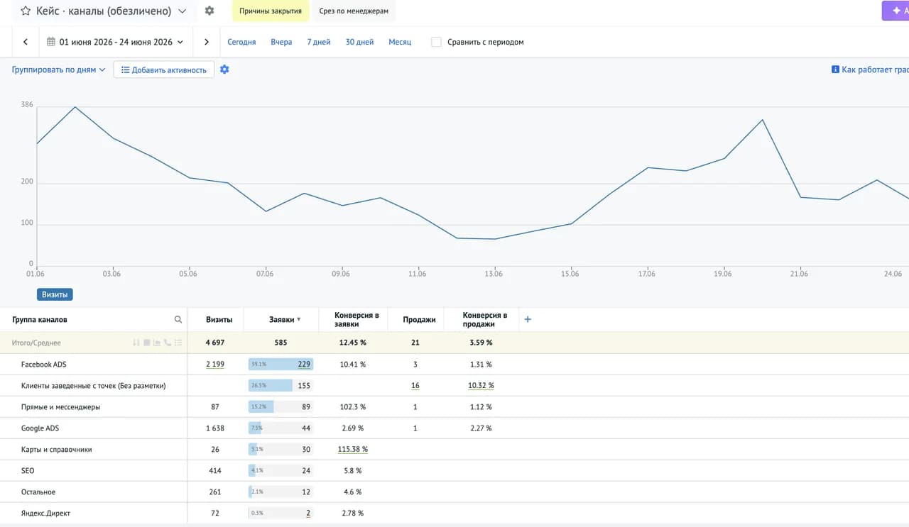Star the report as favorite
Screen dimensions: 909x527
click(26, 11)
